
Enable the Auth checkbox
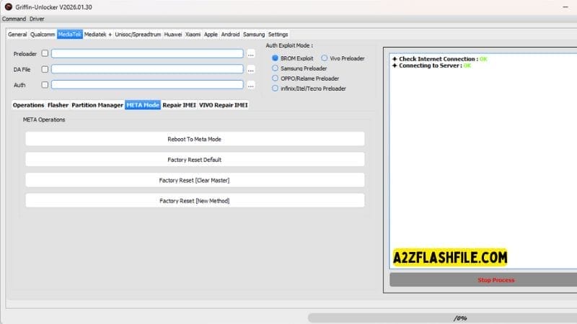[45, 85]
